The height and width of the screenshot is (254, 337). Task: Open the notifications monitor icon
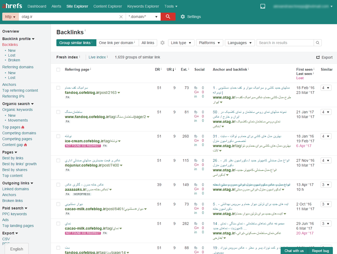262,6
